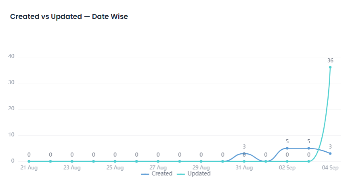This screenshot has width=350, height=196.
Task: Click the blue Created legend line marker
Action: (145, 174)
